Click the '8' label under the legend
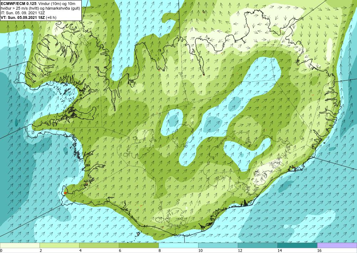 point(160,251)
